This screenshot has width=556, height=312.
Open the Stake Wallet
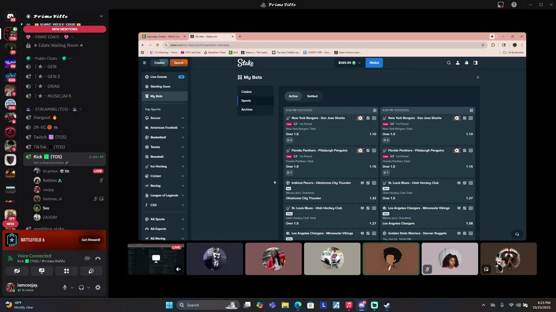(x=374, y=63)
